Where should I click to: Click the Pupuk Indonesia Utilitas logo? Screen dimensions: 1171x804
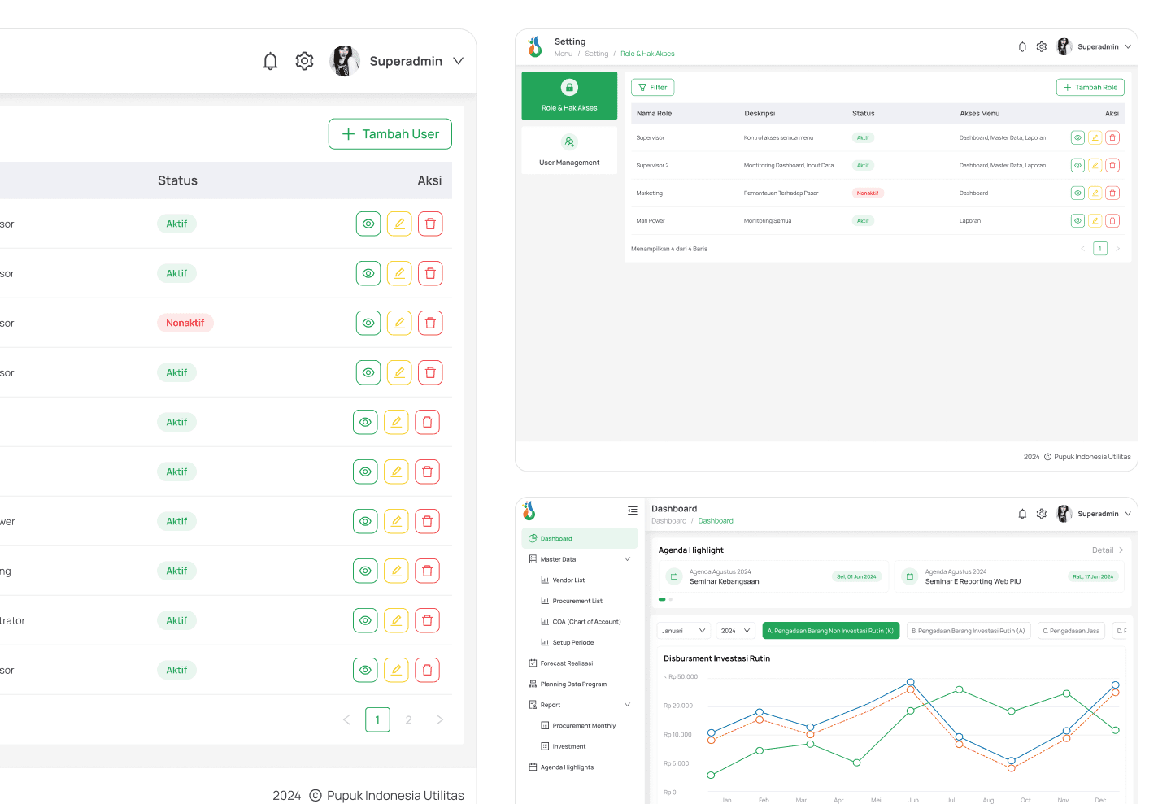[x=534, y=46]
